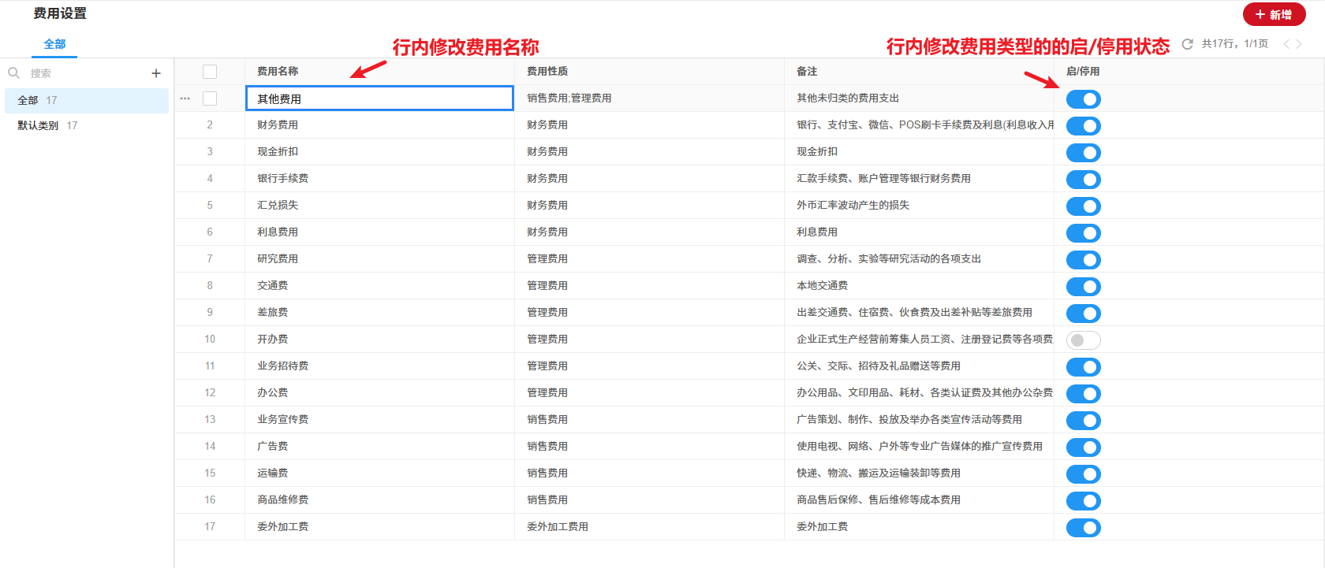Turn off the 银行手续费 switch
This screenshot has height=568, width=1325.
[1084, 180]
